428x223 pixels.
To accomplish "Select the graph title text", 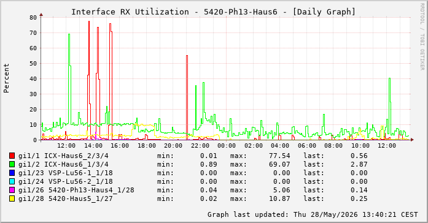I will pos(214,12).
